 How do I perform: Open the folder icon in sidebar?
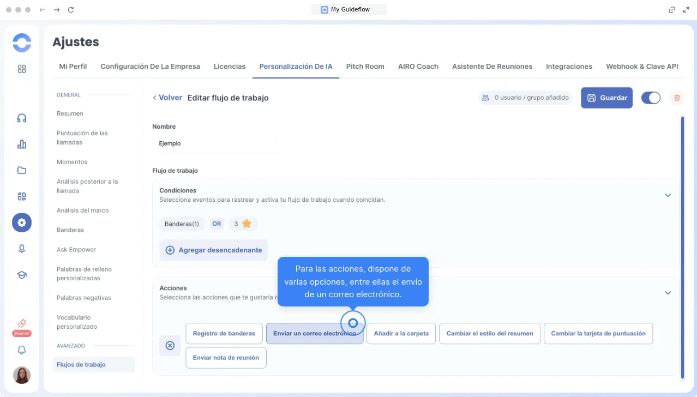coord(22,170)
